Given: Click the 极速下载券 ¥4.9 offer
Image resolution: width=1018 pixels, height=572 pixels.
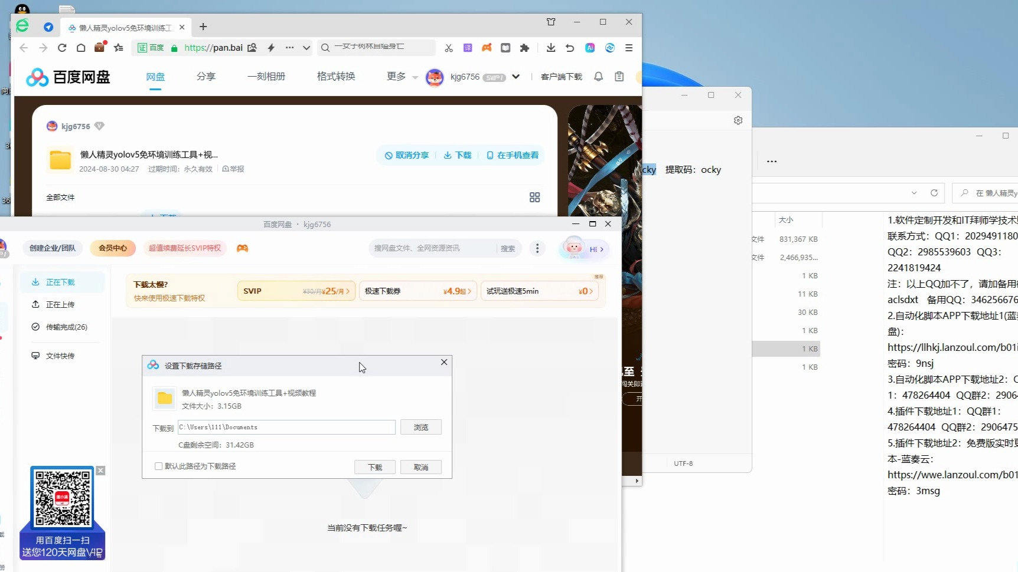Looking at the screenshot, I should 418,291.
